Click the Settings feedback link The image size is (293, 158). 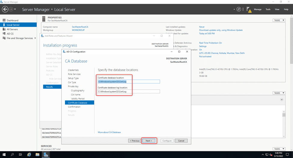click(203, 46)
